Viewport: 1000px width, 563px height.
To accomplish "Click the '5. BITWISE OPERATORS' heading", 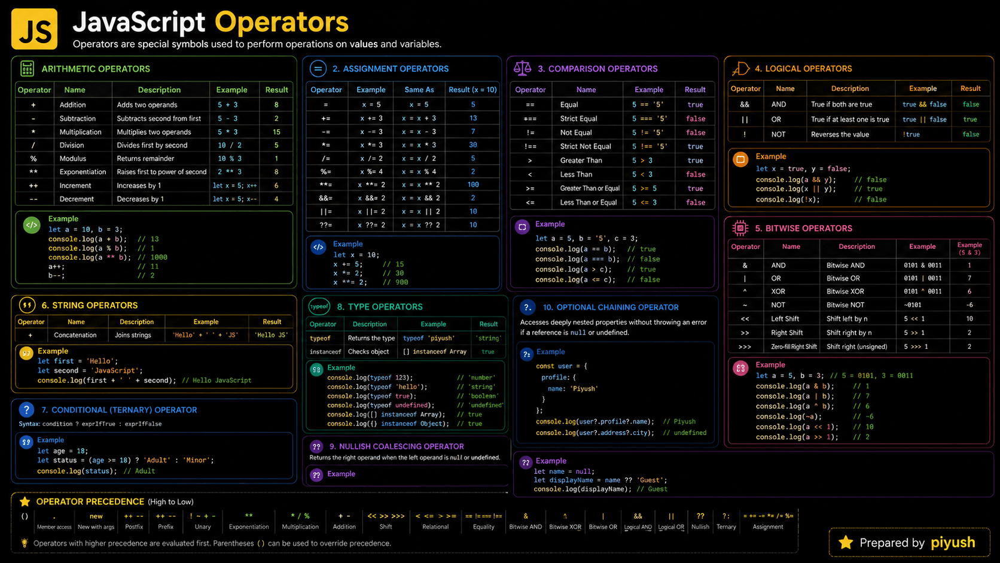I will tap(803, 229).
